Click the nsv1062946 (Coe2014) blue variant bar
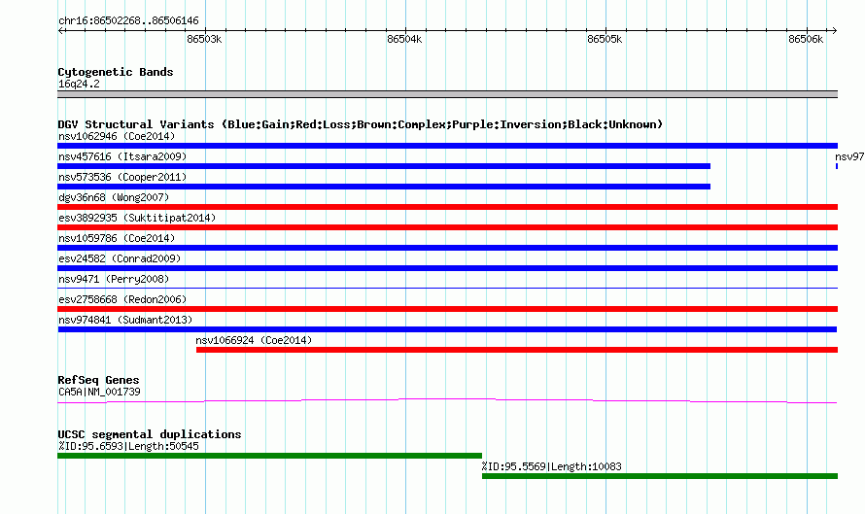The height and width of the screenshot is (514, 865). pyautogui.click(x=447, y=146)
